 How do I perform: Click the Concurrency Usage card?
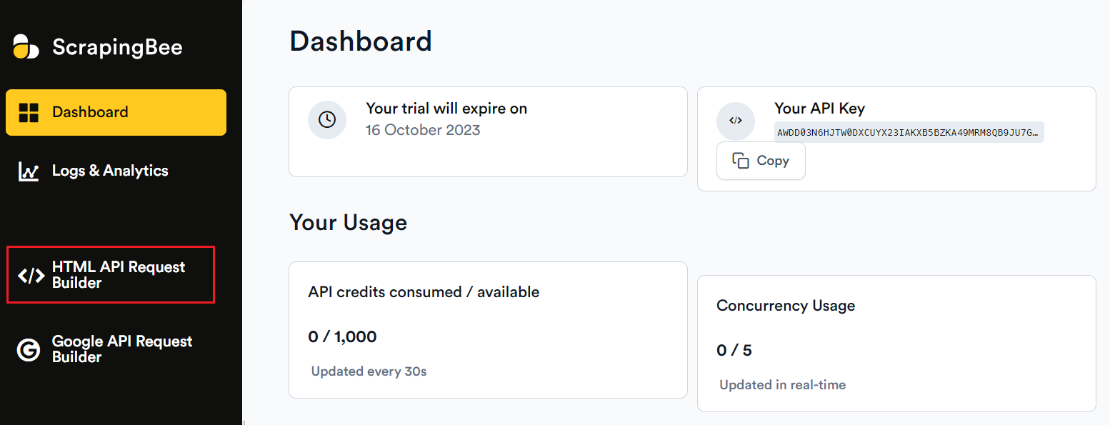click(896, 343)
